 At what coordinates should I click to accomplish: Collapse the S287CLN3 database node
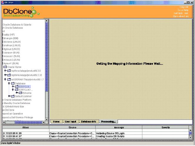tap(13, 89)
